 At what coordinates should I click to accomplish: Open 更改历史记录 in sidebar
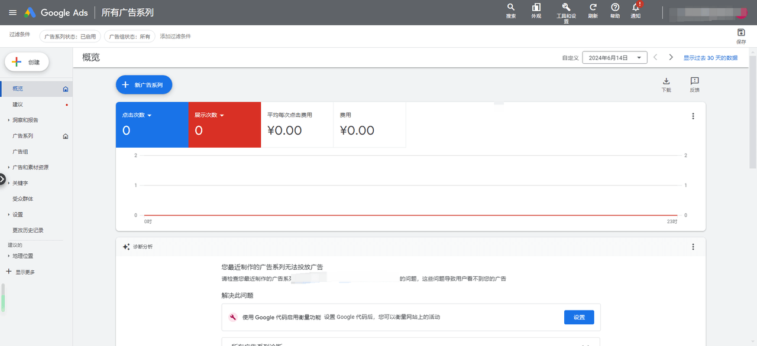pos(36,230)
